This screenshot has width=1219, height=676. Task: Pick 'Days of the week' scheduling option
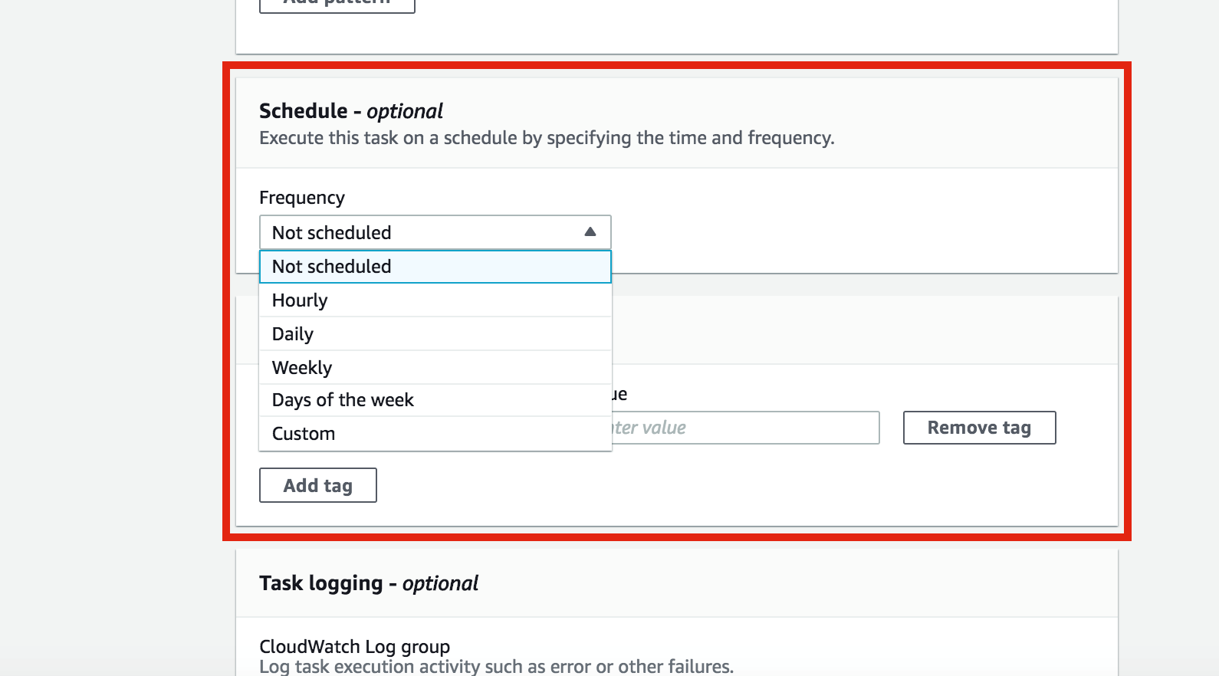pyautogui.click(x=342, y=399)
